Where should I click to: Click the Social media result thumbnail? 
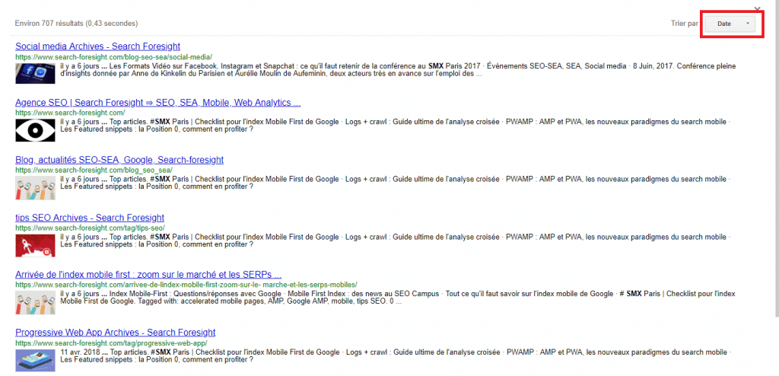tap(35, 72)
